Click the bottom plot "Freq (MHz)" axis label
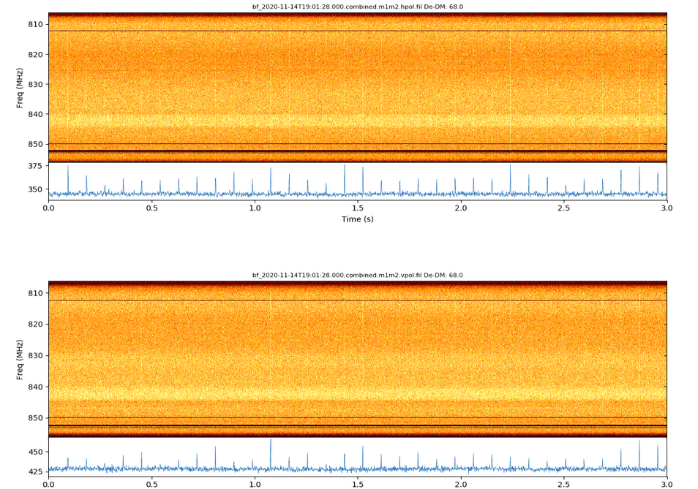The width and height of the screenshot is (698, 489). tap(20, 360)
